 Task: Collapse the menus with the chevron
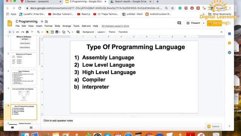[221, 32]
